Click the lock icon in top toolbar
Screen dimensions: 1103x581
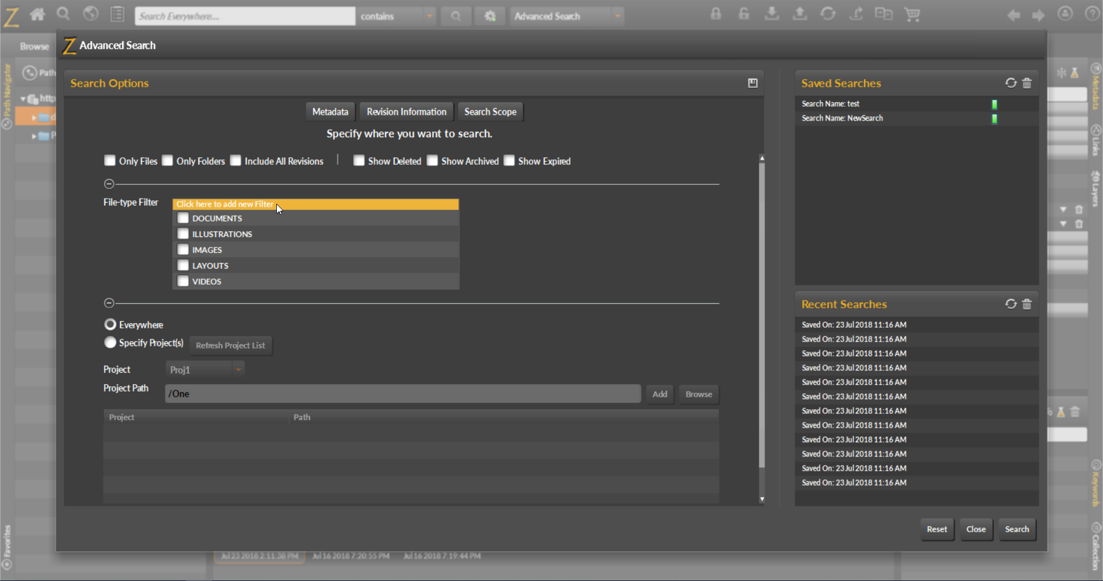(x=716, y=14)
